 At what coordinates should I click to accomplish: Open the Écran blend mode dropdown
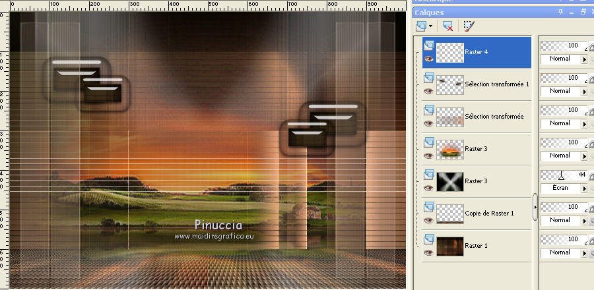(584, 188)
